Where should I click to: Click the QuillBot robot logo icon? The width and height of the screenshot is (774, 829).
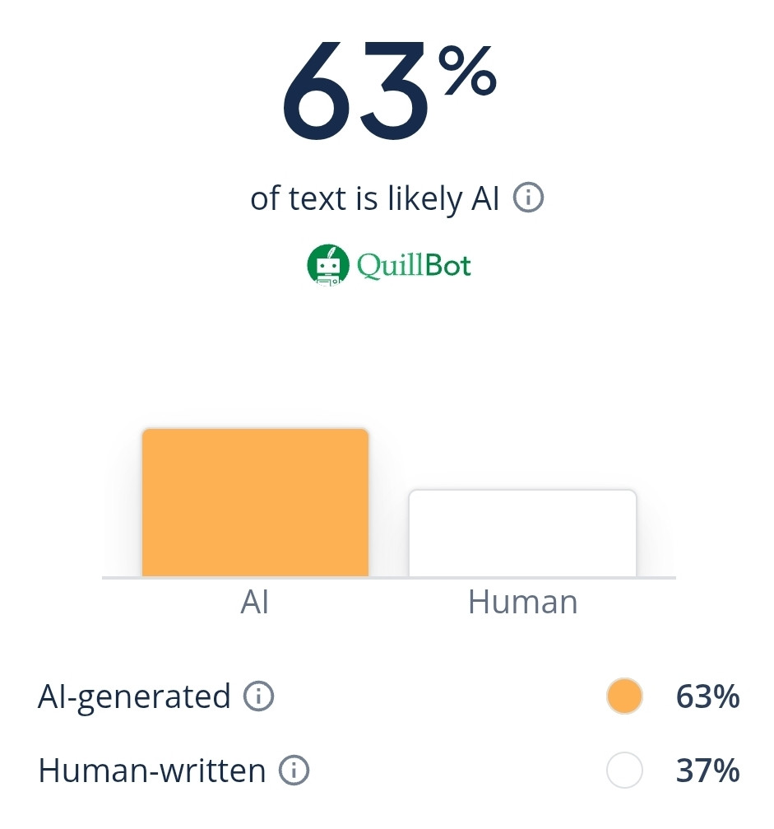328,265
